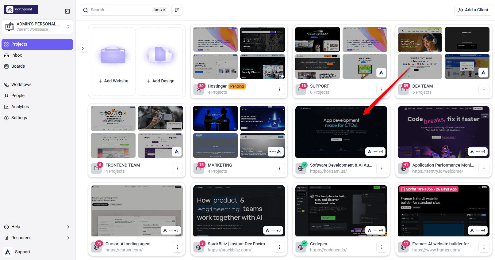
Task: Open Application Performance card three-dot menu
Action: pyautogui.click(x=484, y=168)
